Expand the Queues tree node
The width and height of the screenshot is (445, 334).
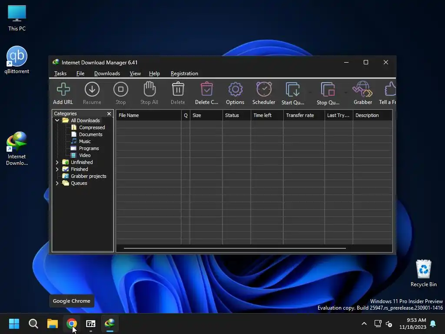coord(57,183)
